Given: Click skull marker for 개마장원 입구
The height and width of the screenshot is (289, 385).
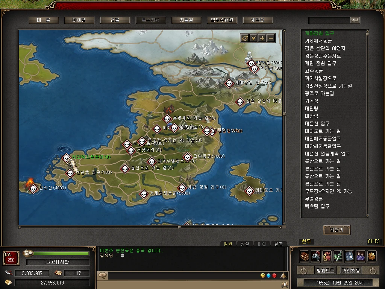Looking at the screenshot, I should point(229,84).
